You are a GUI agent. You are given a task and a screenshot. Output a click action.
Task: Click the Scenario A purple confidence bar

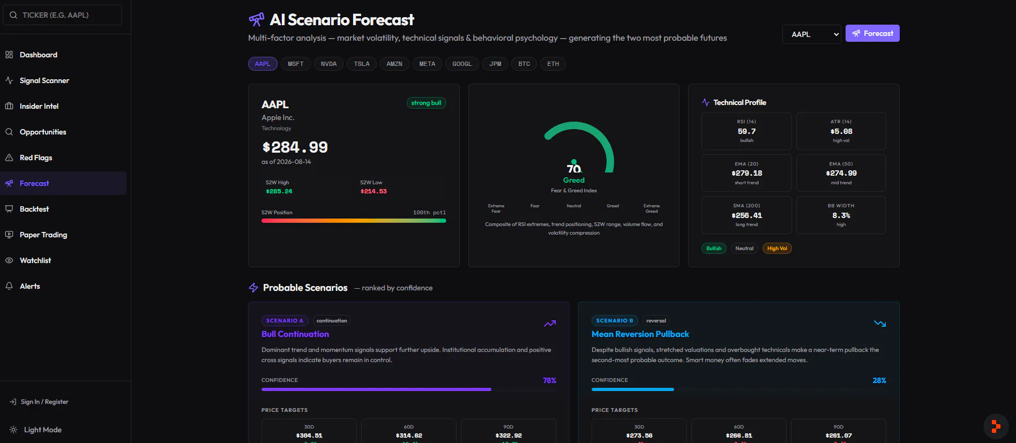point(376,389)
